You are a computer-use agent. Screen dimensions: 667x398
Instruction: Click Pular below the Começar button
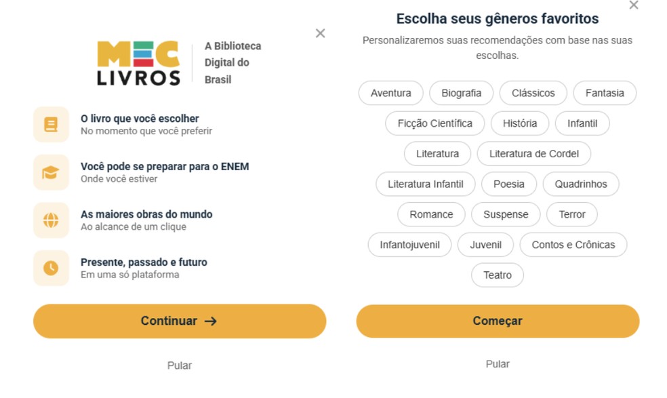498,363
